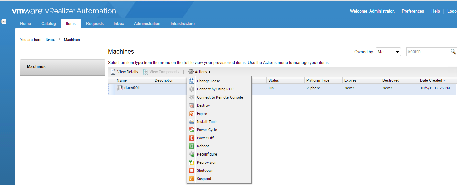Click the Description column header
The image size is (457, 185).
click(x=164, y=80)
